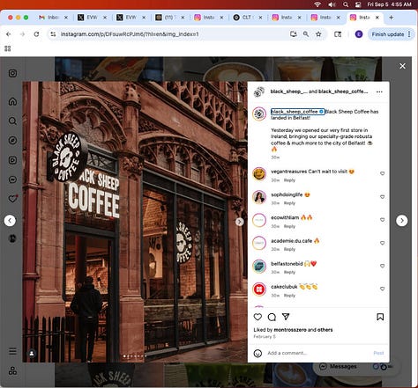The image size is (418, 388).
Task: Like the cakeclubuk comment
Action: (x=382, y=289)
